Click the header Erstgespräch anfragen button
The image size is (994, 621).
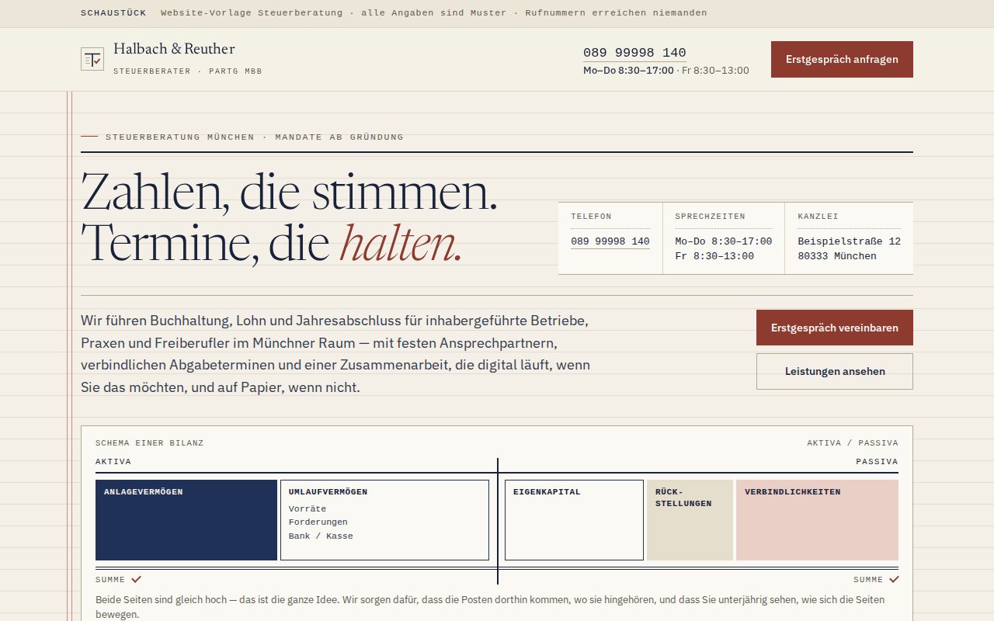[842, 59]
